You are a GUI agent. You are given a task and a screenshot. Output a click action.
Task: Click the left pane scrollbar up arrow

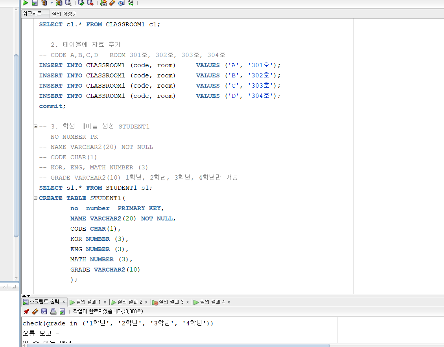[x=16, y=9]
